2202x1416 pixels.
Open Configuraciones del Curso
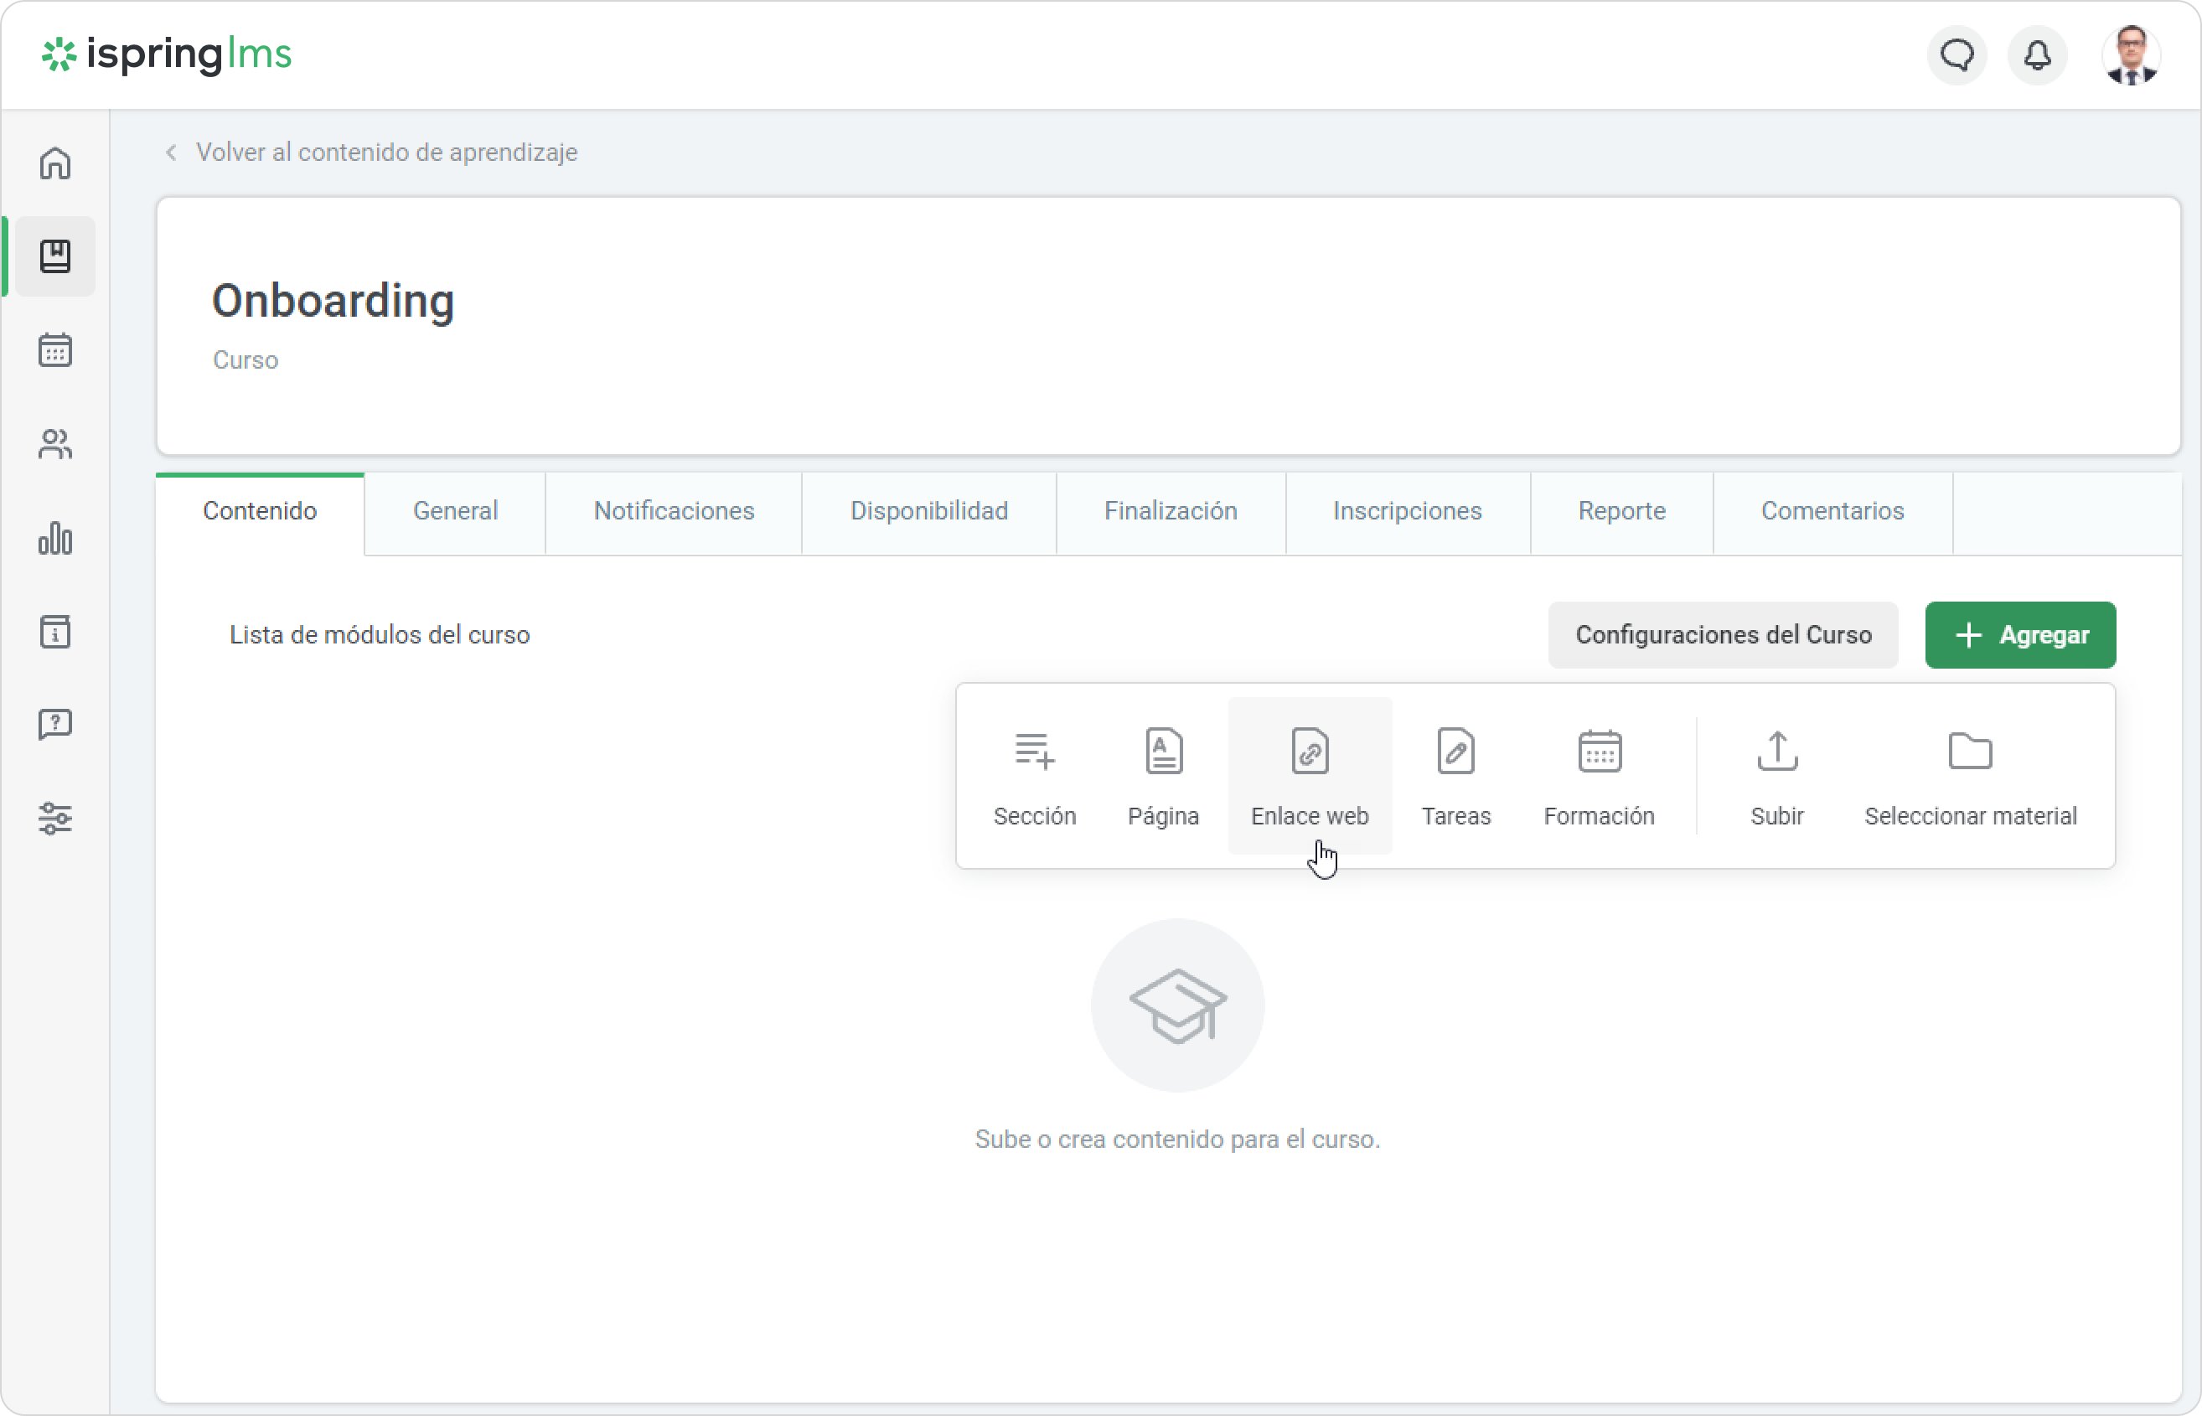click(1722, 635)
